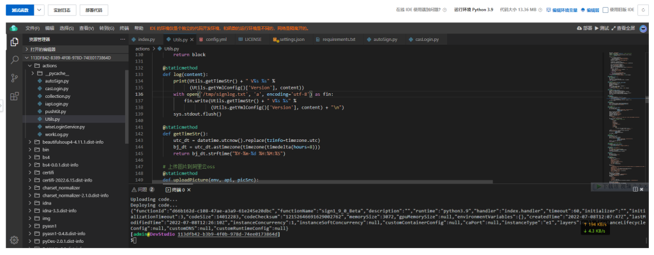The width and height of the screenshot is (654, 255).
Task: Expand the idna folder
Action: [30, 203]
